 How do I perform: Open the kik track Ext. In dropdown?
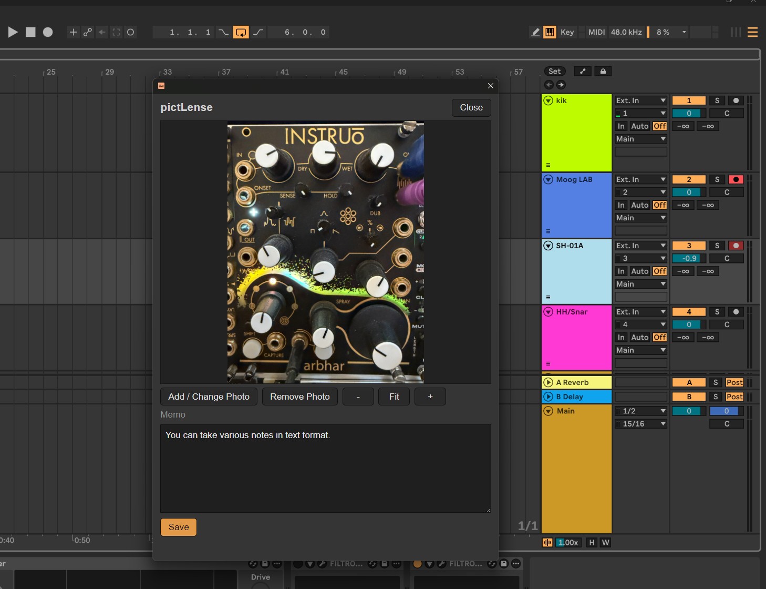pyautogui.click(x=641, y=100)
